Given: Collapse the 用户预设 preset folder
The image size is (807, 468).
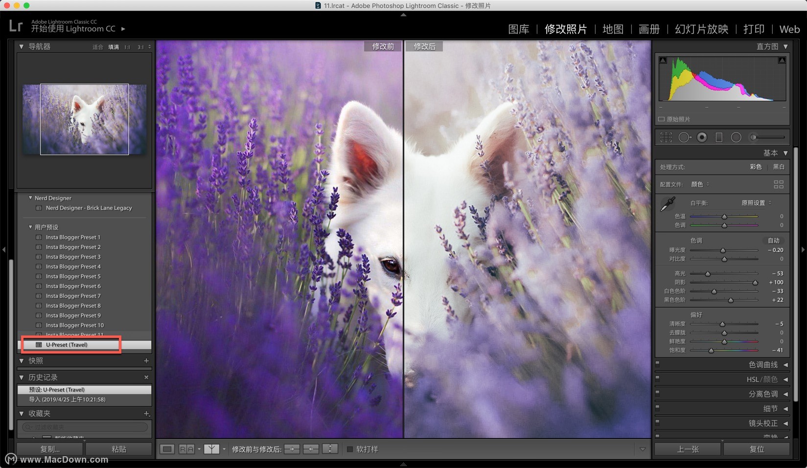Looking at the screenshot, I should (x=30, y=227).
